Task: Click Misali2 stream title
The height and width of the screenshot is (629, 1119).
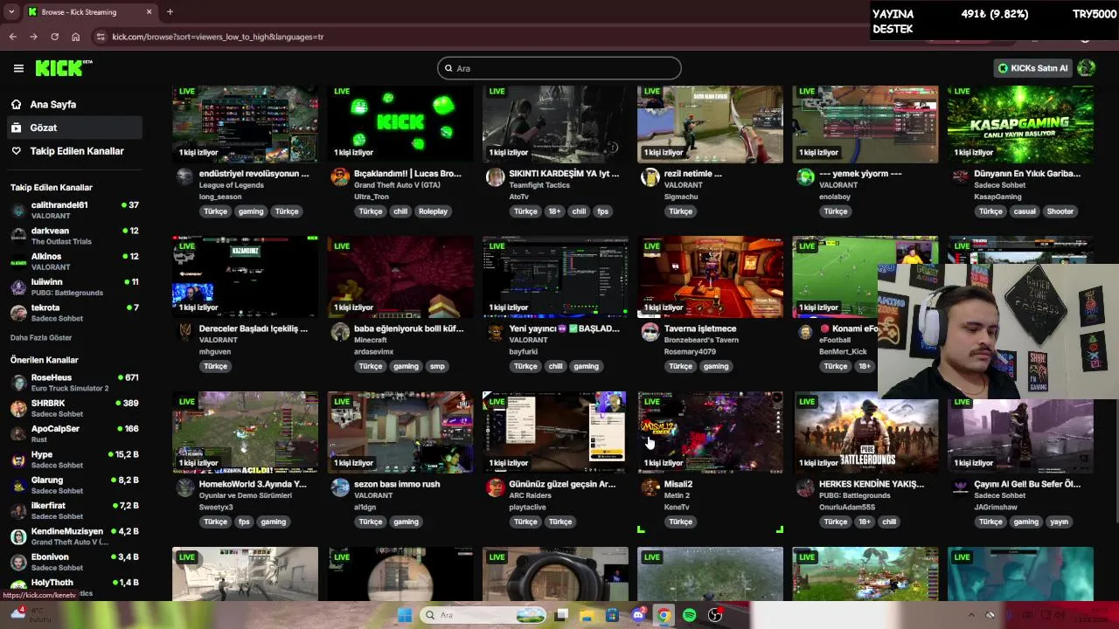Action: click(x=678, y=484)
